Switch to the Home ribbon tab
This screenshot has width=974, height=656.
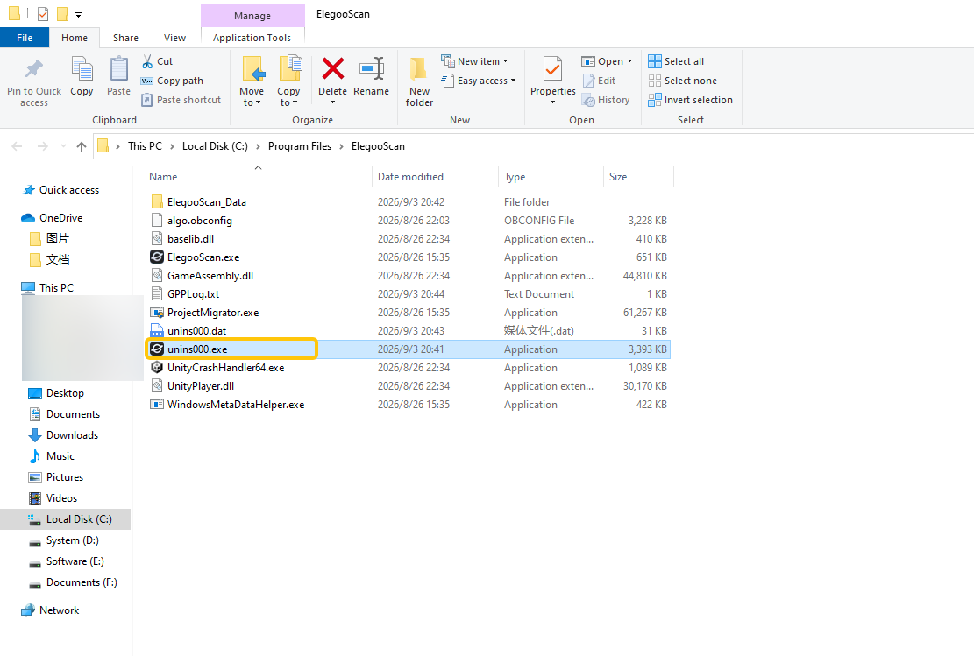pos(75,38)
